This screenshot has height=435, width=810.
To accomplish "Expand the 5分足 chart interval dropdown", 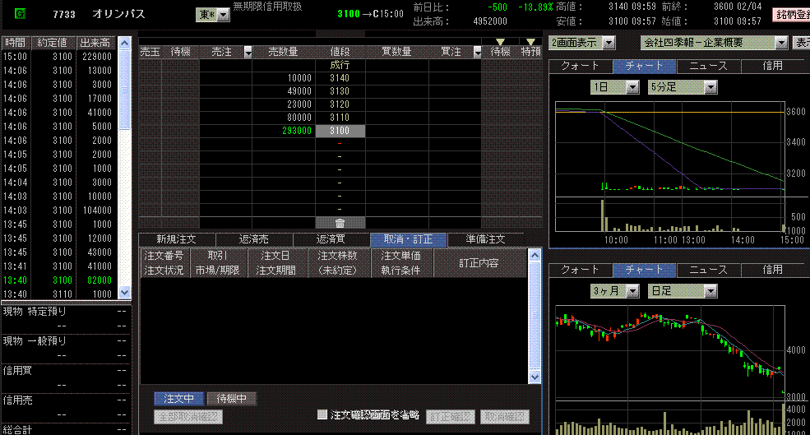I will pyautogui.click(x=710, y=87).
